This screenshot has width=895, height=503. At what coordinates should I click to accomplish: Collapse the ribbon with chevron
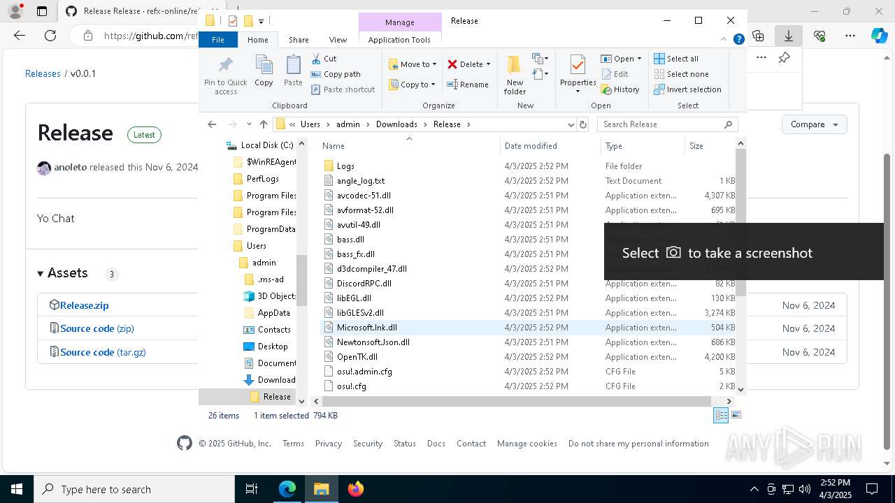click(x=724, y=40)
